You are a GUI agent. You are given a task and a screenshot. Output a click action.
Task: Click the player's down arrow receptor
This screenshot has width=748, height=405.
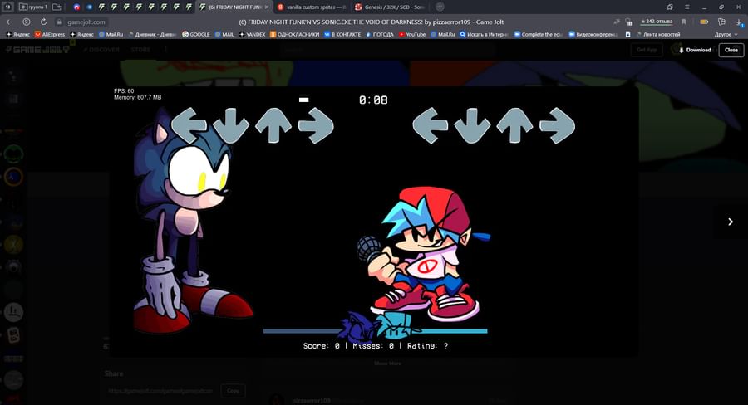click(x=472, y=125)
